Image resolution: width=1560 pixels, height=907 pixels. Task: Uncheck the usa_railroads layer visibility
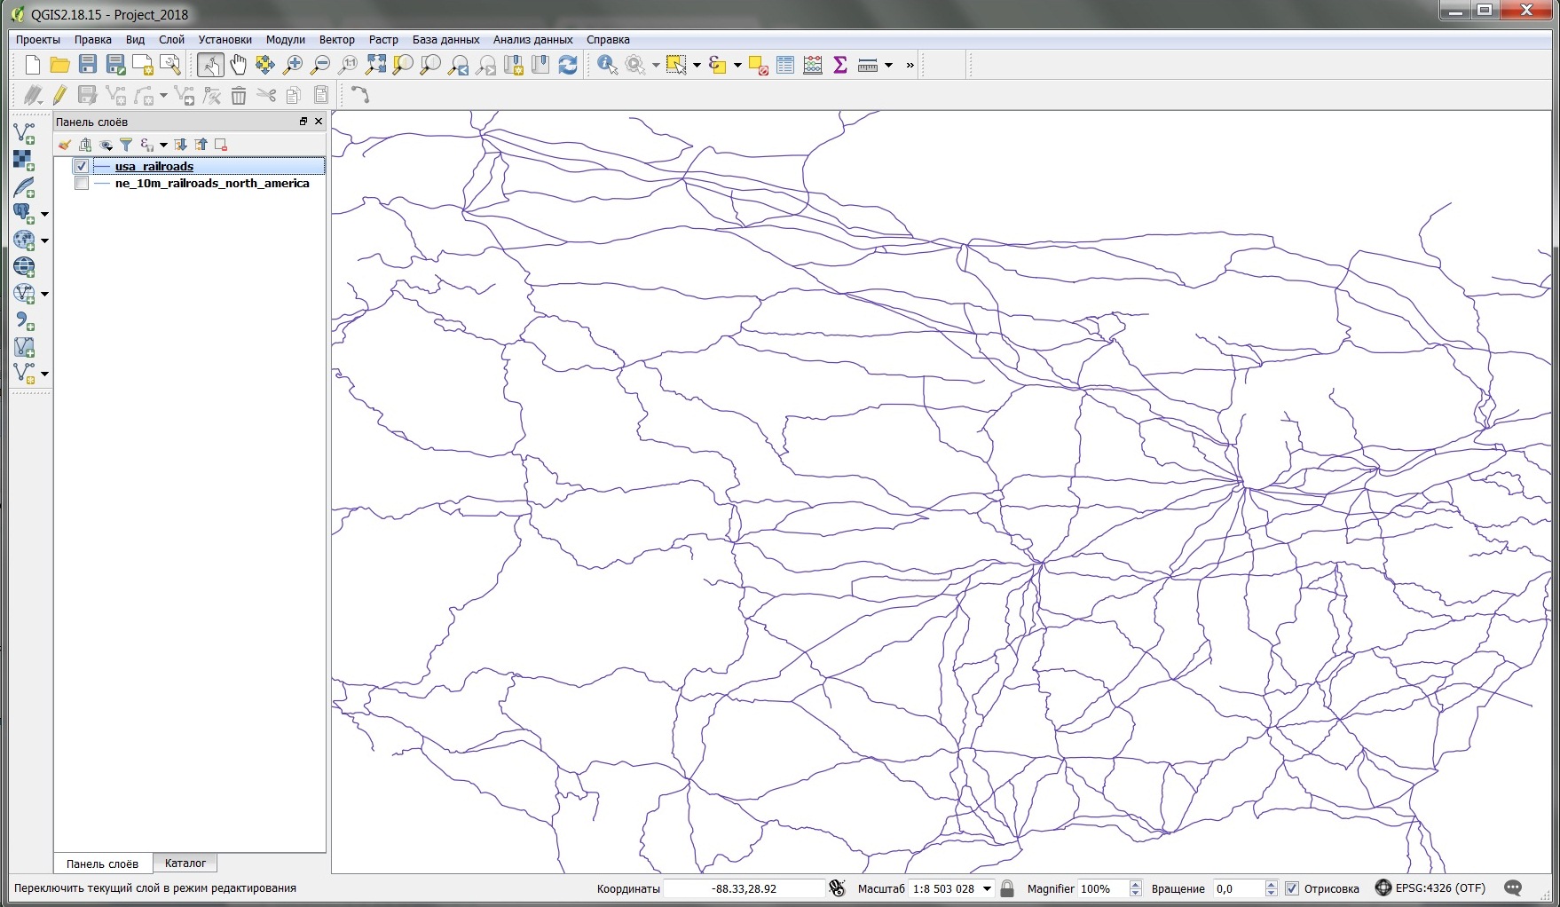pyautogui.click(x=82, y=166)
